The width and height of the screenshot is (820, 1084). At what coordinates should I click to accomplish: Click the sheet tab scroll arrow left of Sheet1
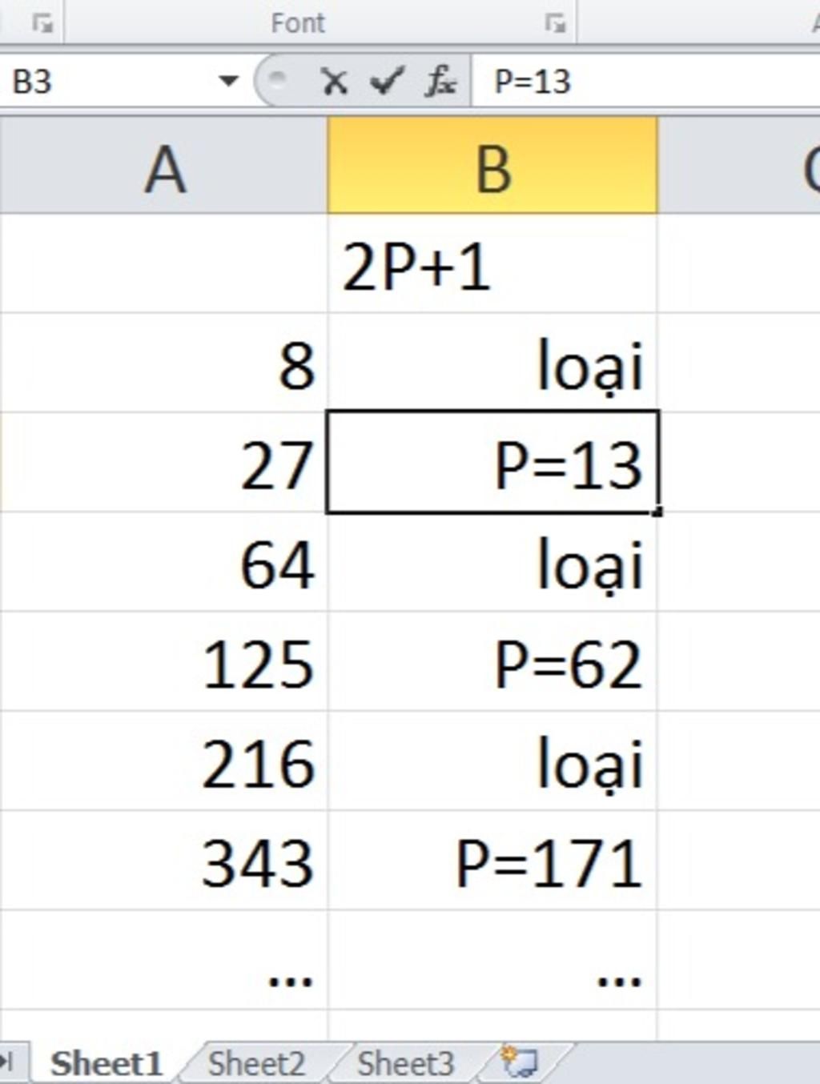(10, 1063)
